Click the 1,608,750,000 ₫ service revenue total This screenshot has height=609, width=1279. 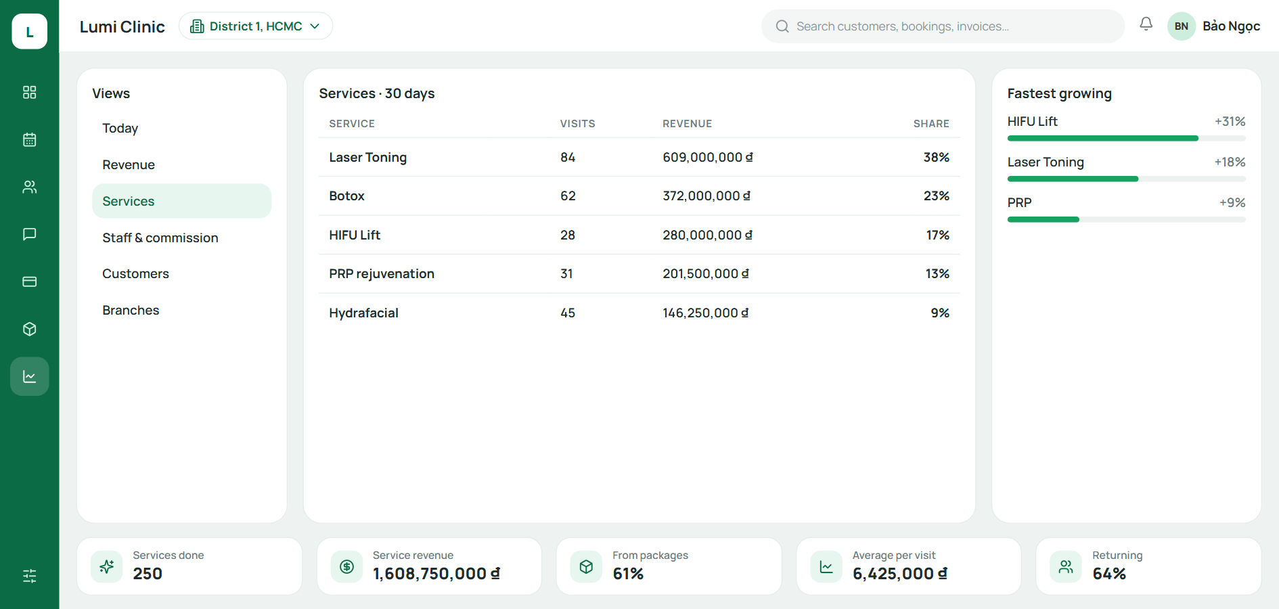point(436,574)
